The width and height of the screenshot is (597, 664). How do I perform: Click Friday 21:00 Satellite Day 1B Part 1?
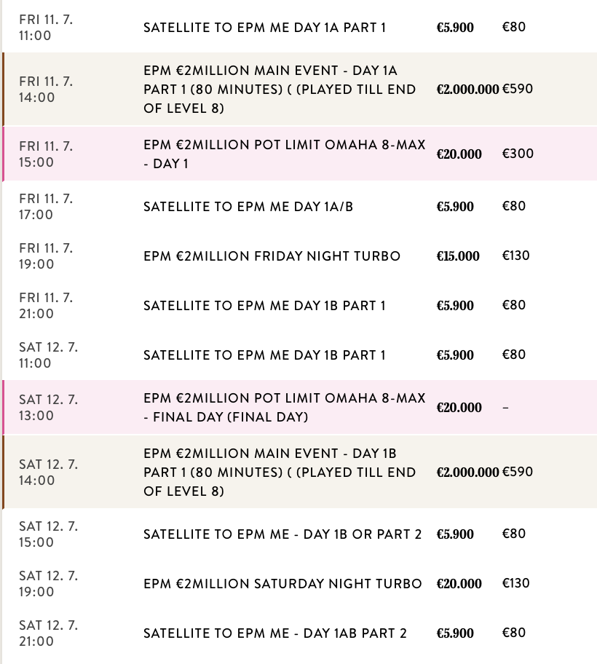(264, 306)
